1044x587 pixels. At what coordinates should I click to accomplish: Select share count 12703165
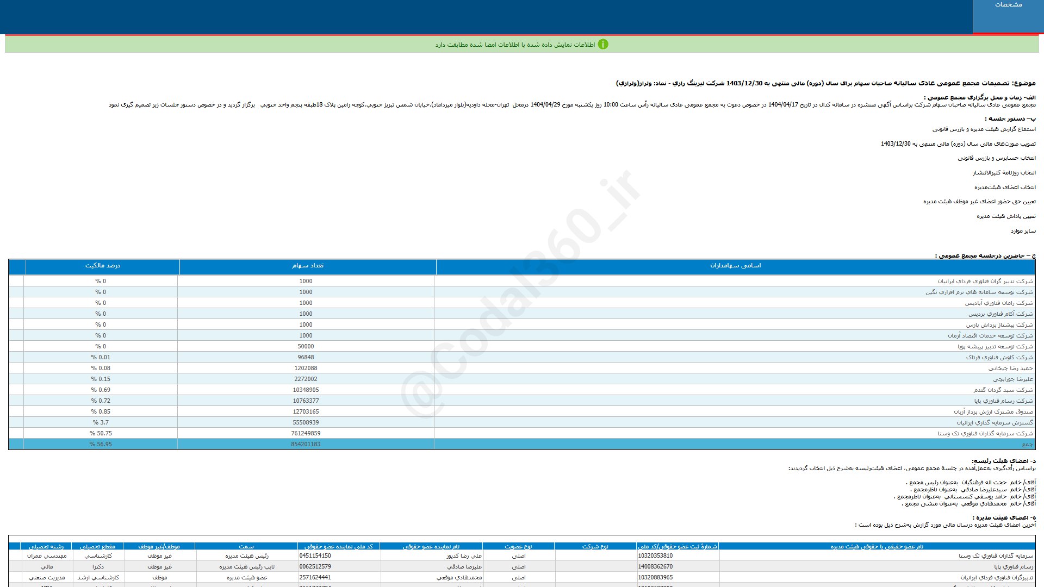tap(306, 412)
